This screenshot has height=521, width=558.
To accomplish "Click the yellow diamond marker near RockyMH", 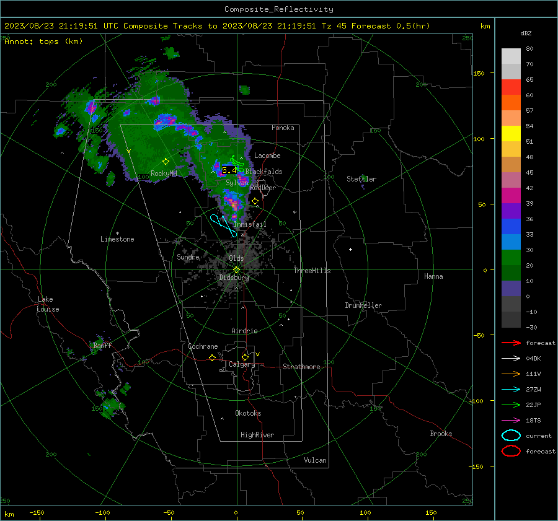I will 166,162.
